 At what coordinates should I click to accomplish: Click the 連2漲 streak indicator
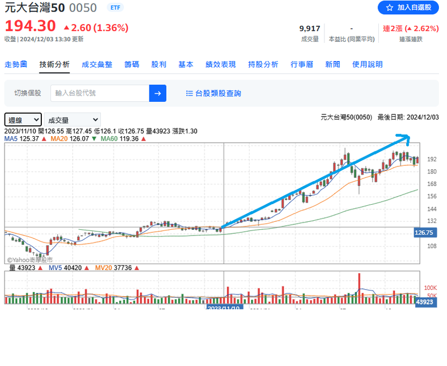pyautogui.click(x=410, y=29)
